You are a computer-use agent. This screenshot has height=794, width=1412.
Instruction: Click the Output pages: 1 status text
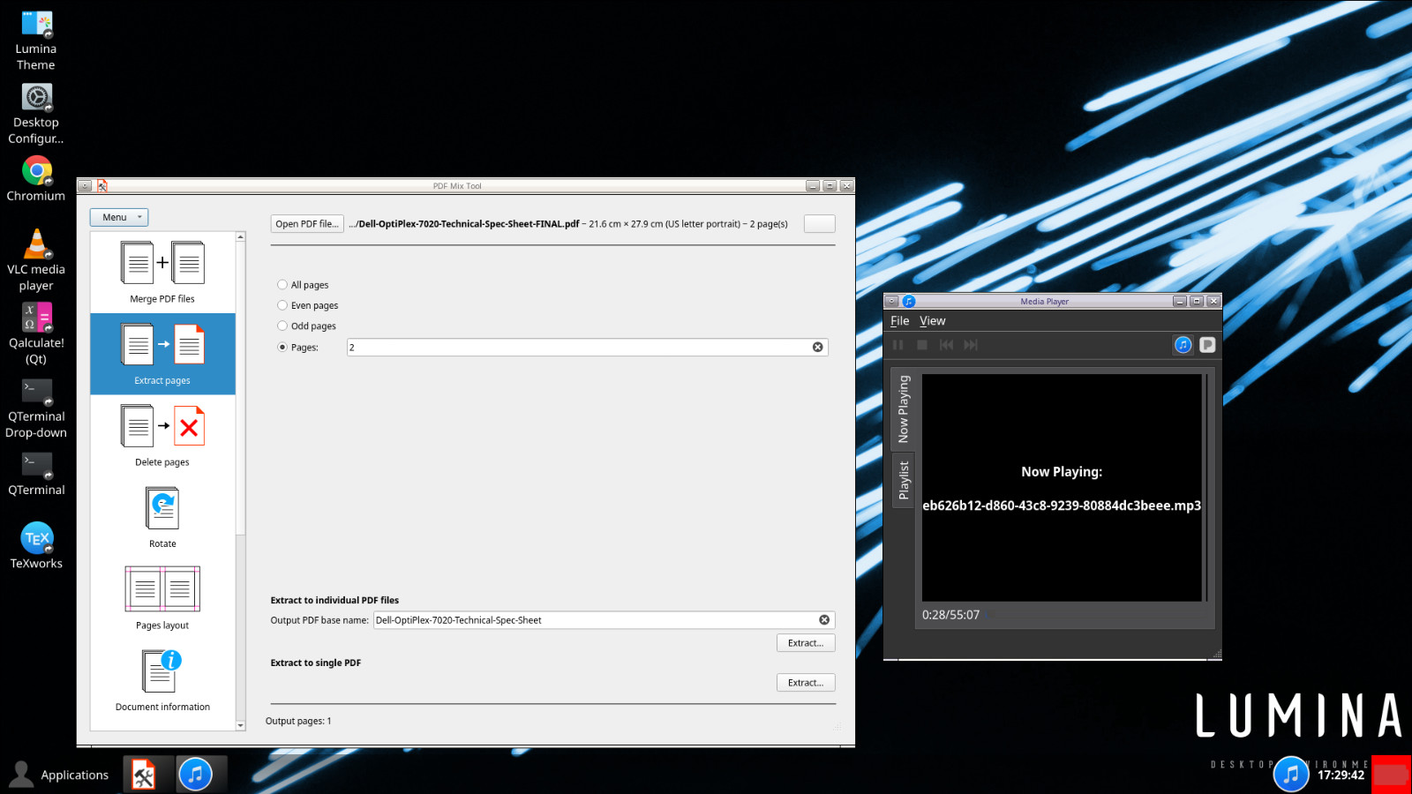coord(298,722)
